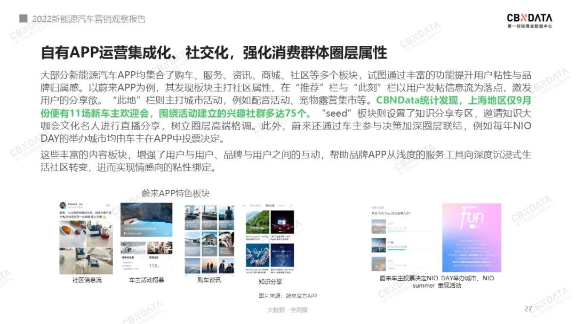This screenshot has width=576, height=324.
Task: Open the pink Fun poster thumbnail
Action: pyautogui.click(x=471, y=238)
